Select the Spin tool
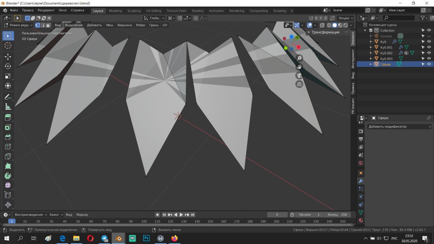 [x=8, y=176]
